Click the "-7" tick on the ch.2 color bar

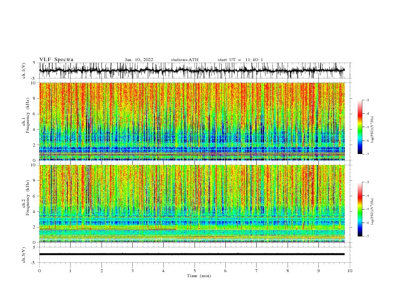pyautogui.click(x=367, y=236)
